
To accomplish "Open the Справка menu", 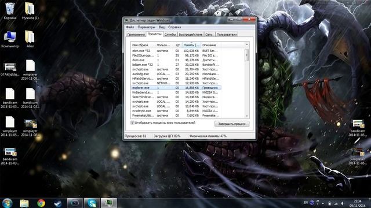I will (174, 27).
